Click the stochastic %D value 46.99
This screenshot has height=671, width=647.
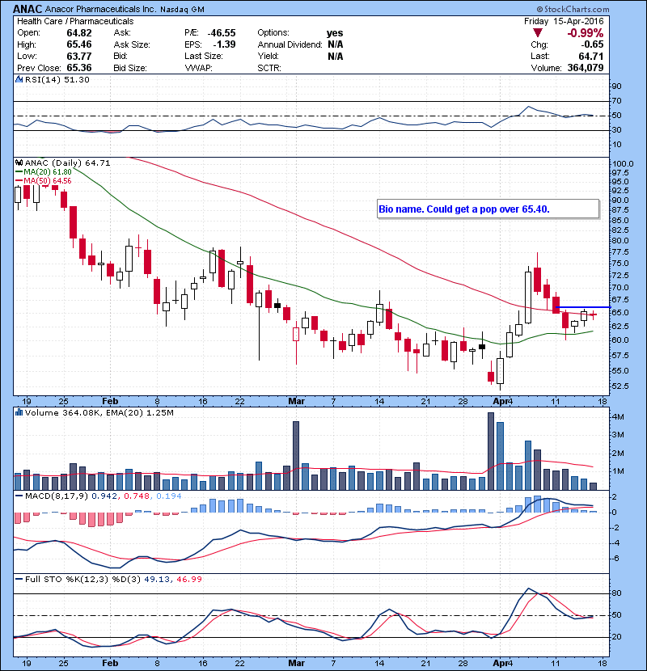pyautogui.click(x=188, y=580)
